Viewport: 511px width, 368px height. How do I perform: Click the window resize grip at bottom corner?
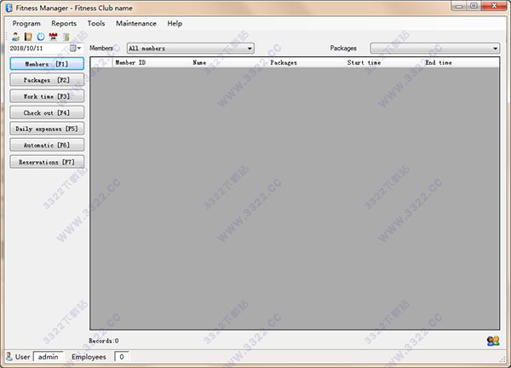pyautogui.click(x=502, y=359)
